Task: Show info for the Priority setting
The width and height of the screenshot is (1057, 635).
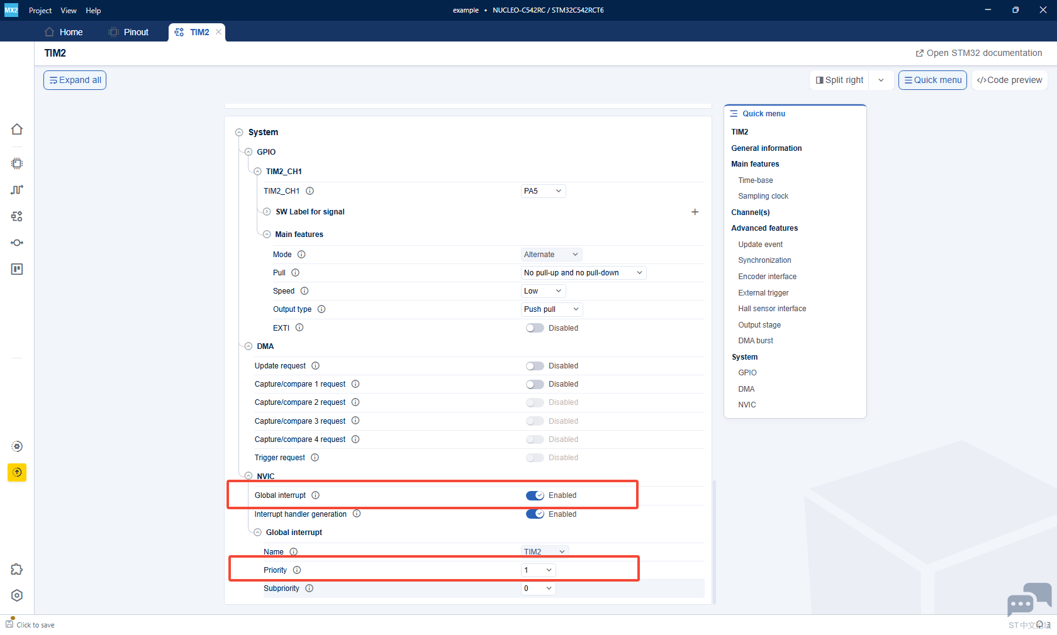Action: tap(297, 570)
